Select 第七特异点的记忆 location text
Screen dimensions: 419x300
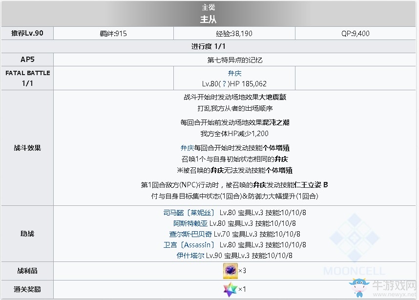point(234,60)
